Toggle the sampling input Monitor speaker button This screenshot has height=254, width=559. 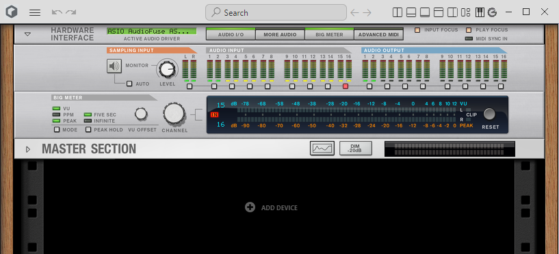click(x=114, y=66)
